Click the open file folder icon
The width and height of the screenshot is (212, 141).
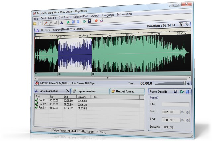(x=35, y=23)
